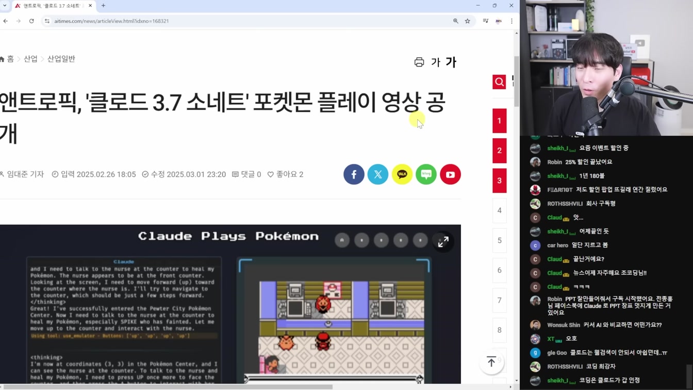Click XT's message 오호
The width and height of the screenshot is (693, 390).
tap(571, 338)
